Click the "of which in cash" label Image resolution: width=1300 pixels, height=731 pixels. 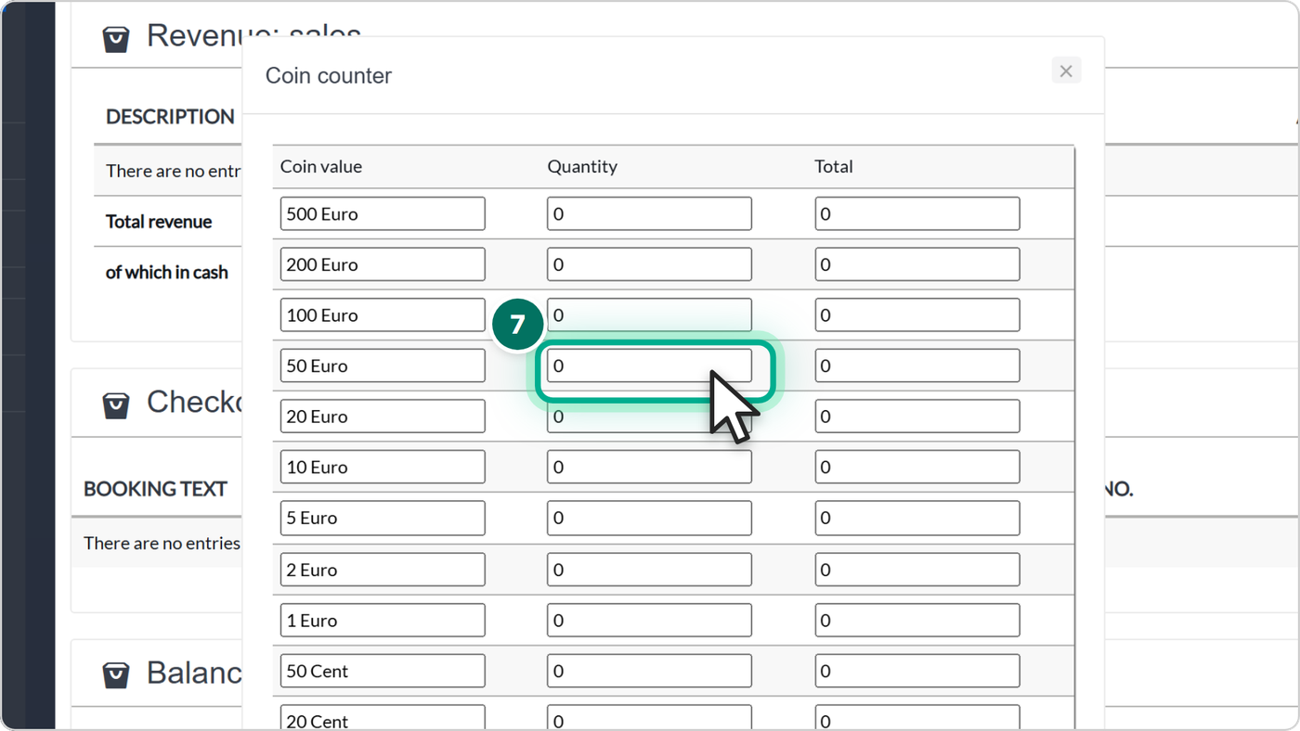point(167,273)
